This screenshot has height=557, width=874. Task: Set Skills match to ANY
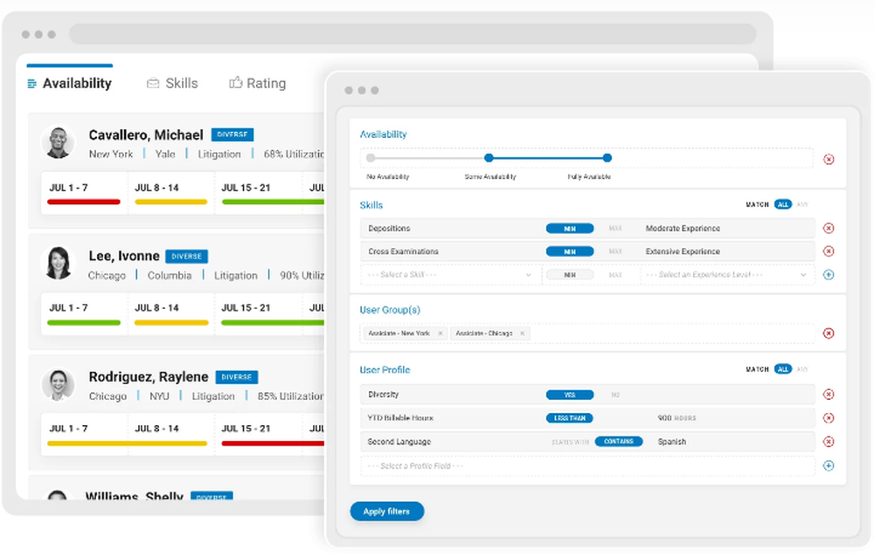802,204
